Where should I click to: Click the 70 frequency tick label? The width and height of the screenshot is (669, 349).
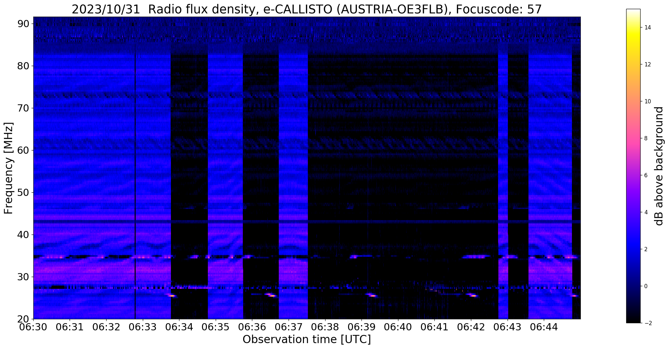click(x=23, y=108)
